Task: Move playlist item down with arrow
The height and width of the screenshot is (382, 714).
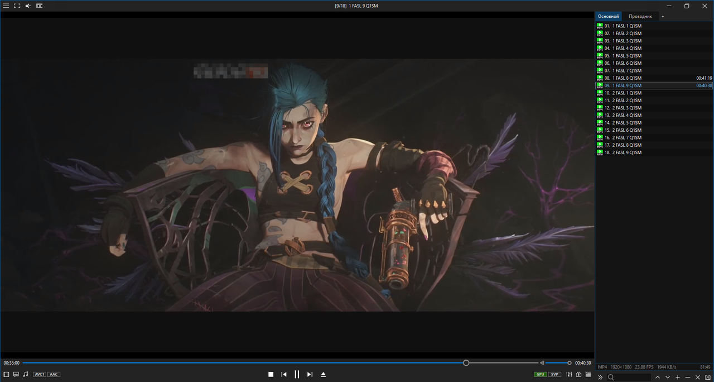Action: pos(668,378)
